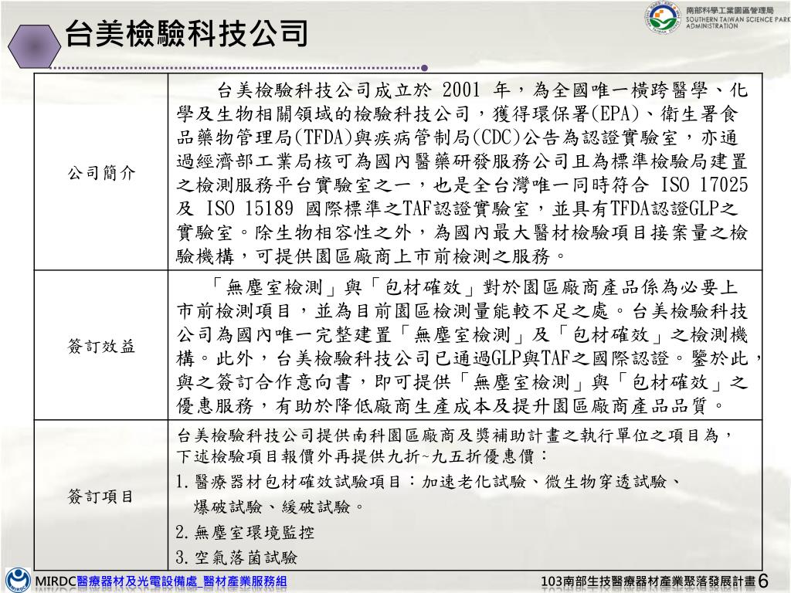Click the line 下述檢驗項目報價外再提供九折~九五折優惠價
This screenshot has width=791, height=593.
click(362, 456)
